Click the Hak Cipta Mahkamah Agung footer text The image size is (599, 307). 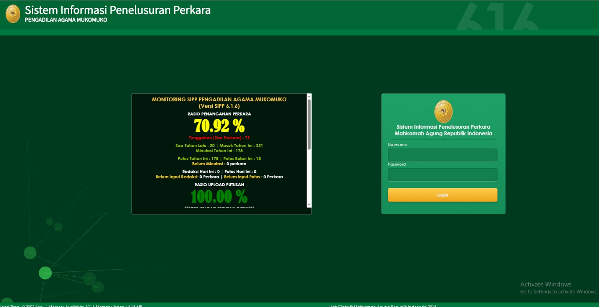[x=383, y=306]
